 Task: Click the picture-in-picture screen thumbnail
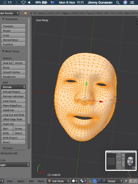121,161
